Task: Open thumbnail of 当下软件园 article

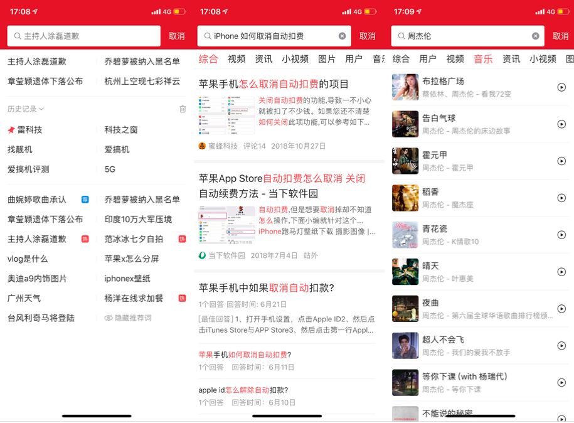Action: click(x=226, y=225)
